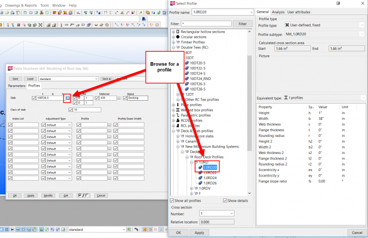Click the circle target icon at toolbar end

point(157,25)
